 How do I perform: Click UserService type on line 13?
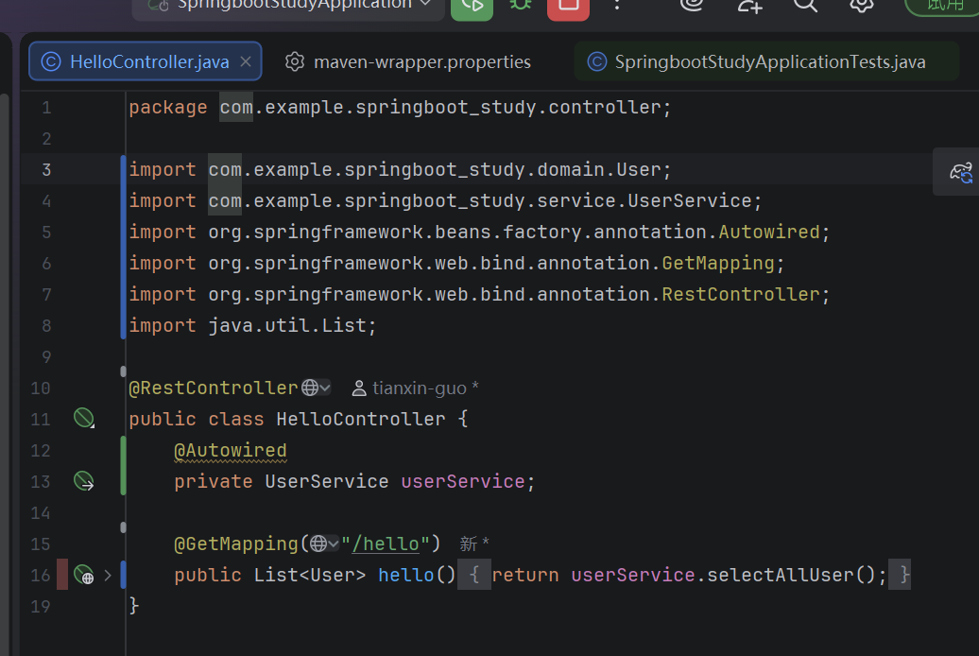point(327,481)
